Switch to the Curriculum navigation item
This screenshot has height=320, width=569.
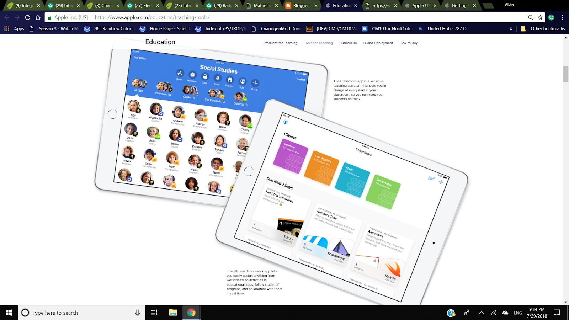[348, 43]
